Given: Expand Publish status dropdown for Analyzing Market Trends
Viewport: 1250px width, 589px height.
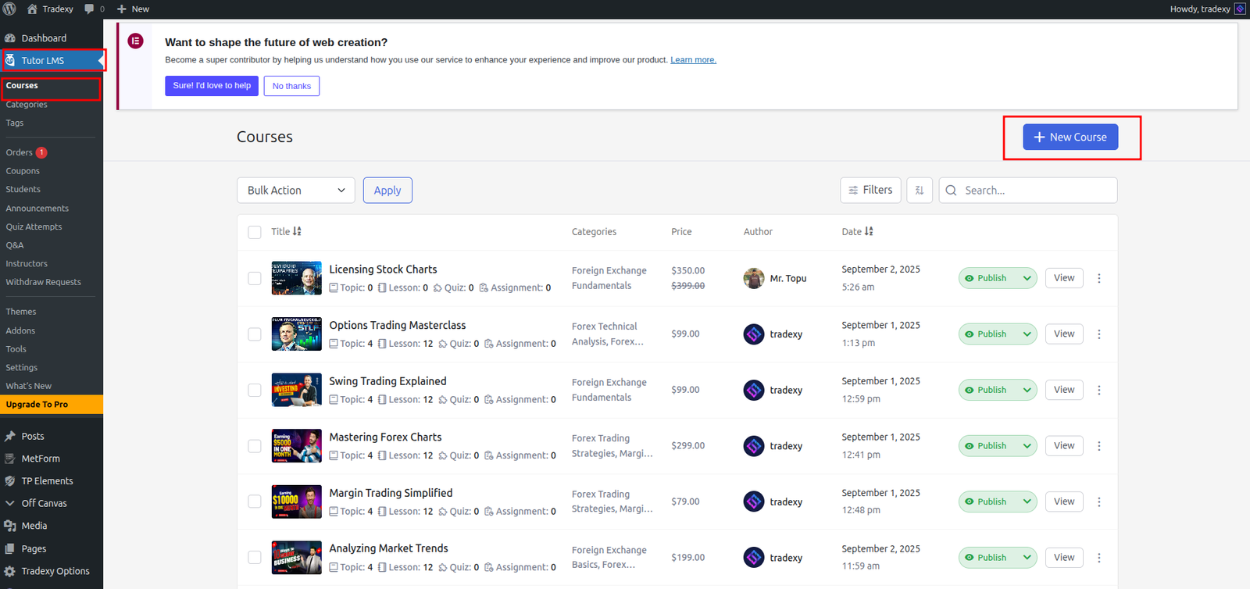Looking at the screenshot, I should point(1027,558).
